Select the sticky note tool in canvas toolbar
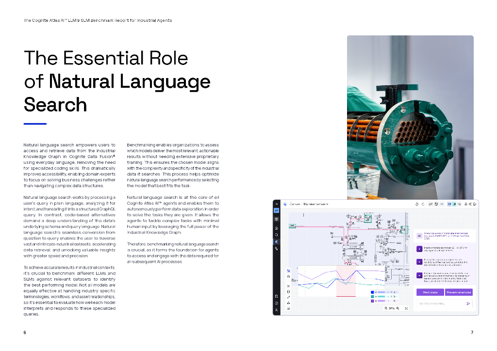This screenshot has height=351, width=497. [288, 291]
